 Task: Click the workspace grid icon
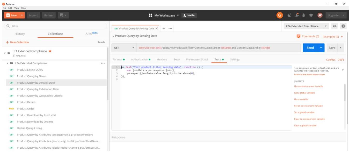click(151, 15)
